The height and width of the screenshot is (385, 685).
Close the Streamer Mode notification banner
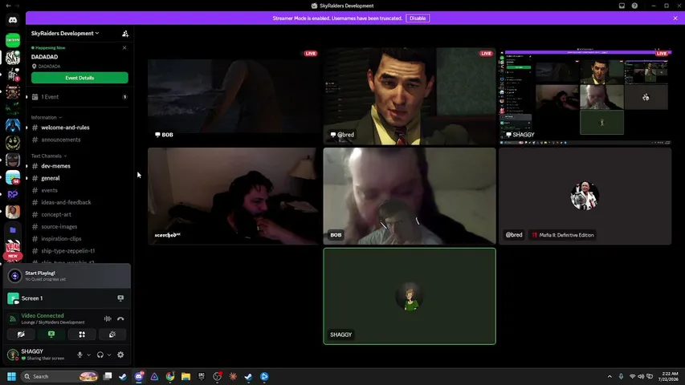675,18
